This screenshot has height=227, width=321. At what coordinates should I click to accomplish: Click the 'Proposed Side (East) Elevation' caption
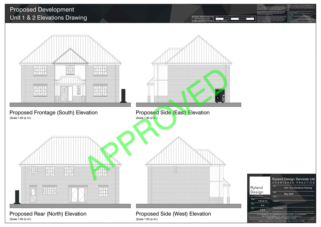click(173, 112)
